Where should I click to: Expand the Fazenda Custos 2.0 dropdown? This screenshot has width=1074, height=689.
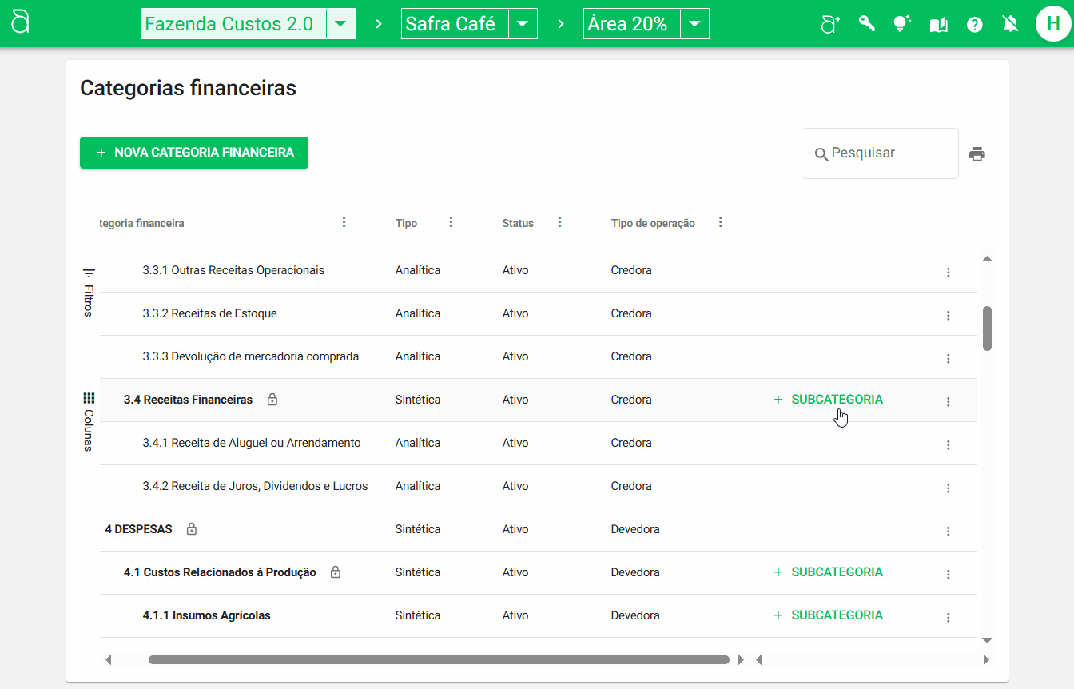(340, 24)
